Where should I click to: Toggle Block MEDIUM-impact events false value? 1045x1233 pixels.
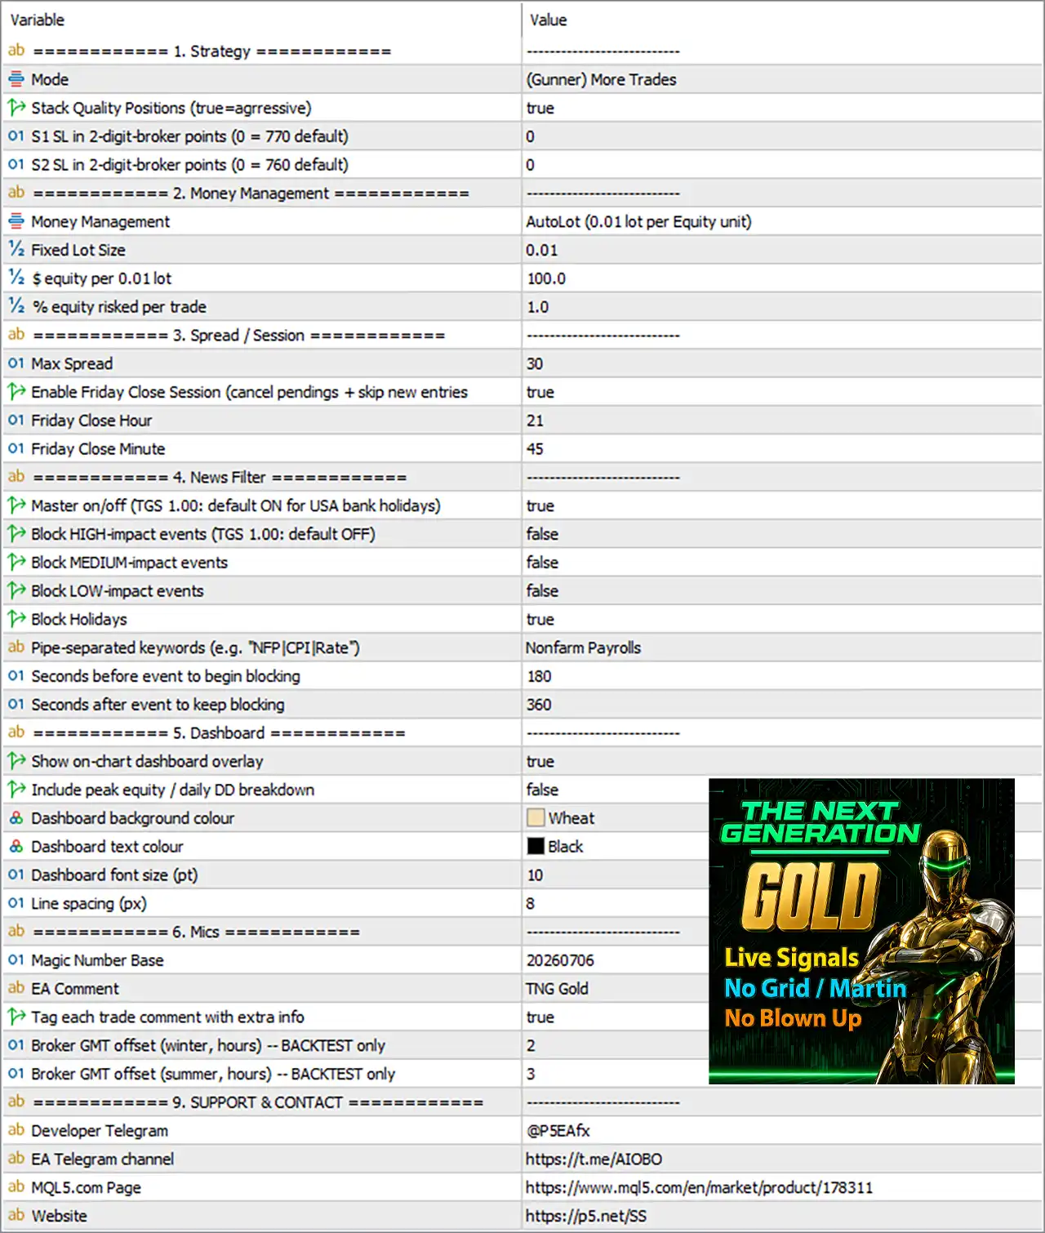pos(542,563)
